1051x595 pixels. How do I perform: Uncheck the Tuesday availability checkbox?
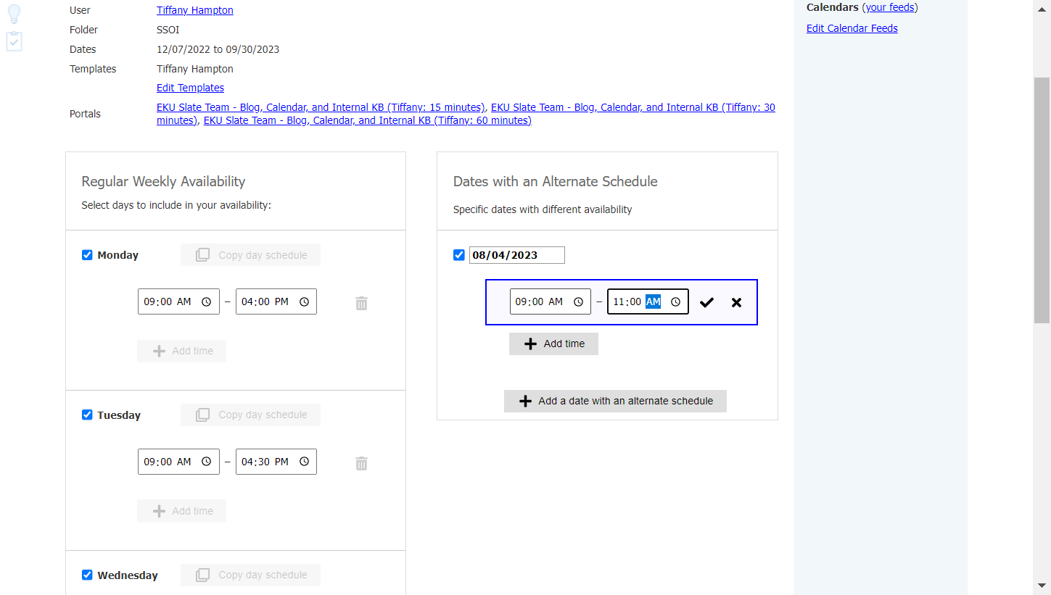(x=87, y=415)
